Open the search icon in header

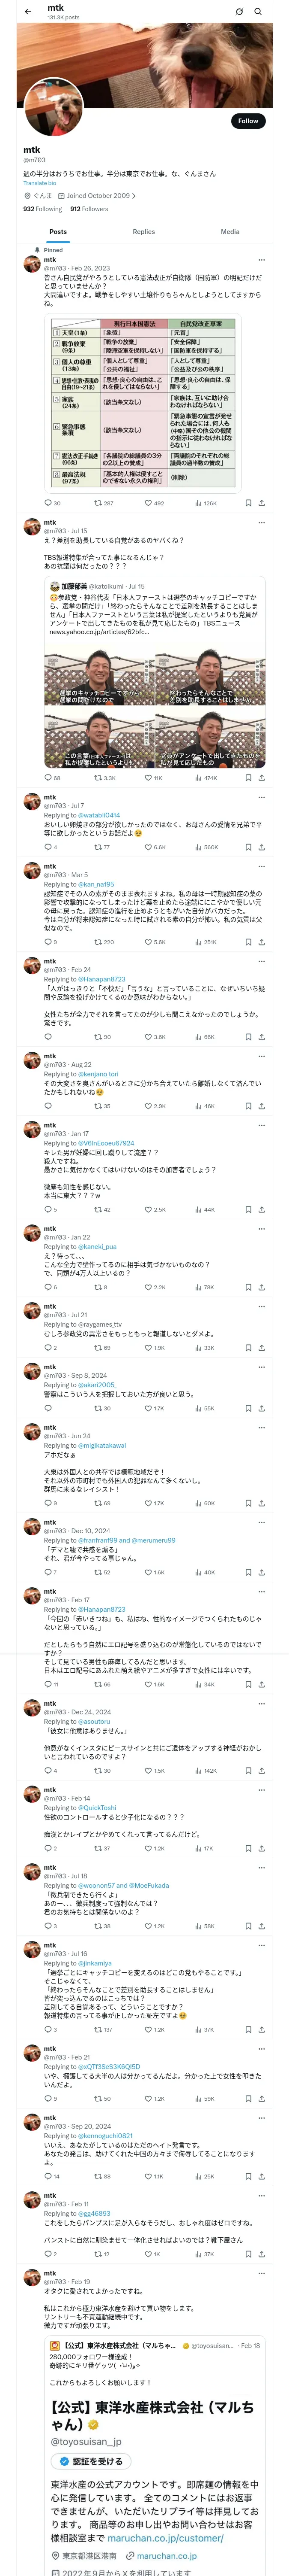[258, 11]
